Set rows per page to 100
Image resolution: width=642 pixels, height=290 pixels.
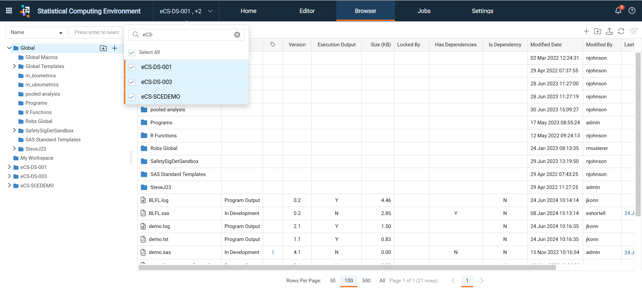(349, 281)
